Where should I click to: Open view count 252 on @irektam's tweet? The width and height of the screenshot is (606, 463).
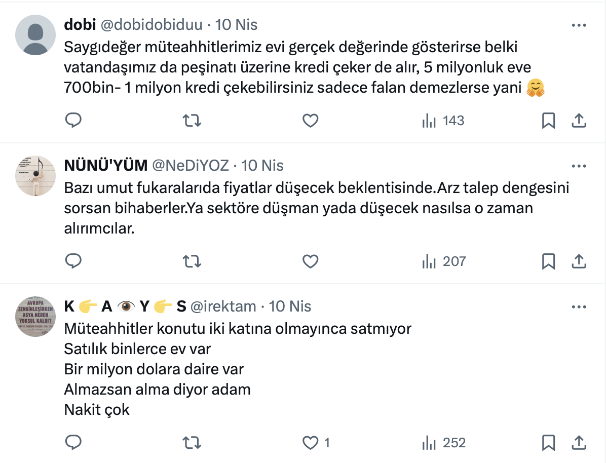click(x=444, y=443)
